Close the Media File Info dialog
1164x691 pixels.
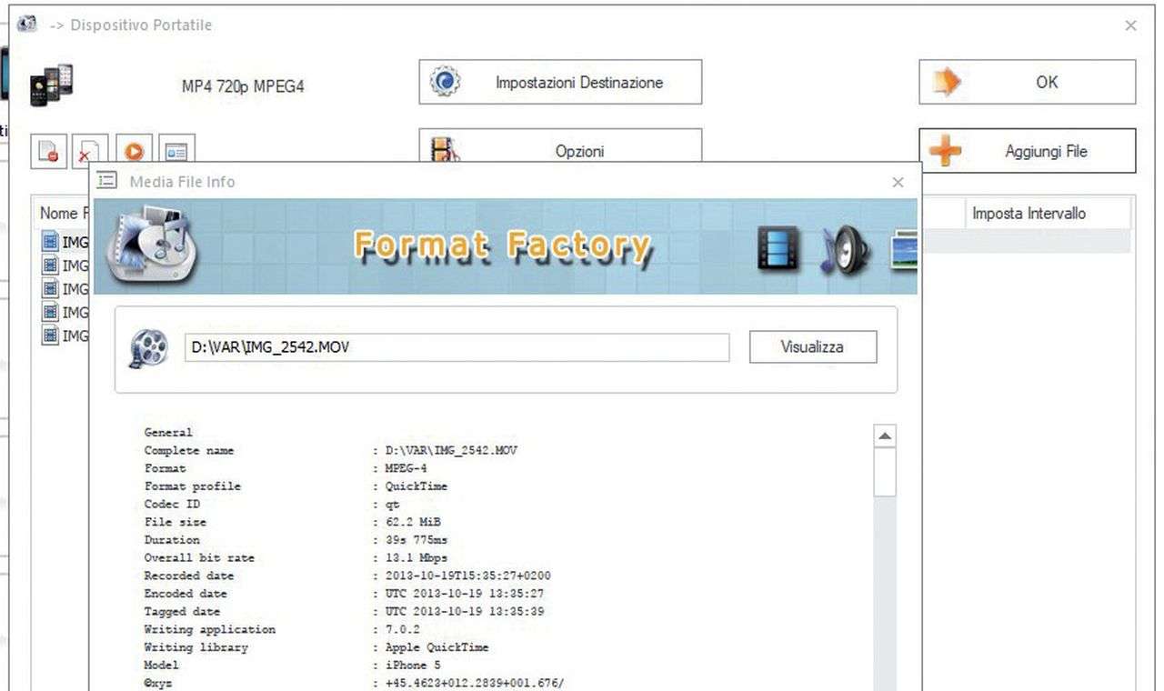(x=898, y=182)
